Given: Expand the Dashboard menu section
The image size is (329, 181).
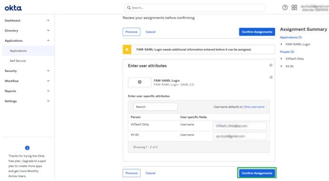Looking at the screenshot, I should pyautogui.click(x=27, y=20).
